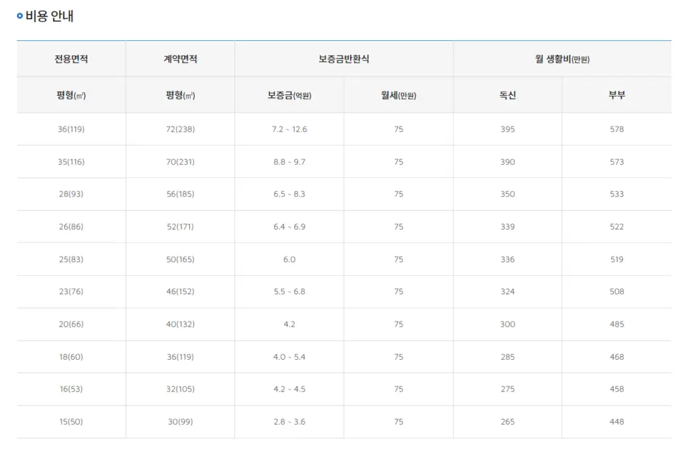
Task: Select the 52(171) contract area cell
Action: click(180, 227)
